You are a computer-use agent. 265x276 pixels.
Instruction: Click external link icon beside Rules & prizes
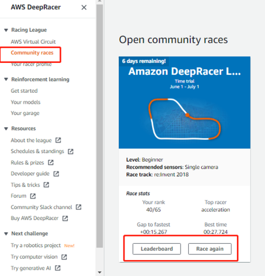tap(51, 162)
